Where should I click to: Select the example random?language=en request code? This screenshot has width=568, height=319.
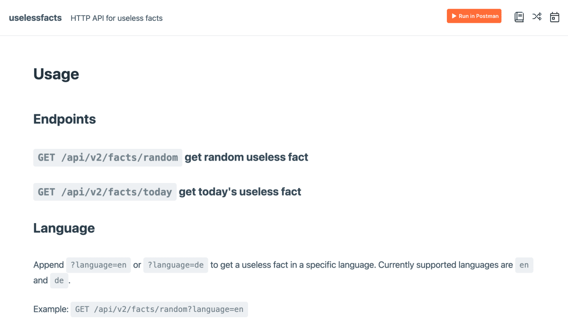coord(160,310)
